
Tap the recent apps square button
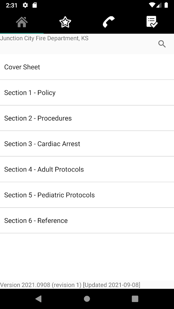[x=135, y=299]
